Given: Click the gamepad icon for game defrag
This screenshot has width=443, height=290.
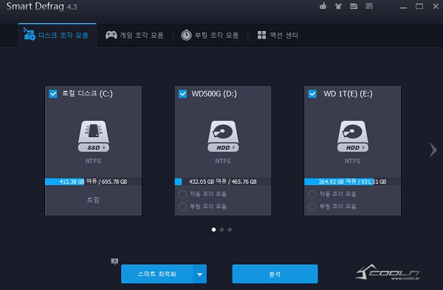Looking at the screenshot, I should point(111,35).
